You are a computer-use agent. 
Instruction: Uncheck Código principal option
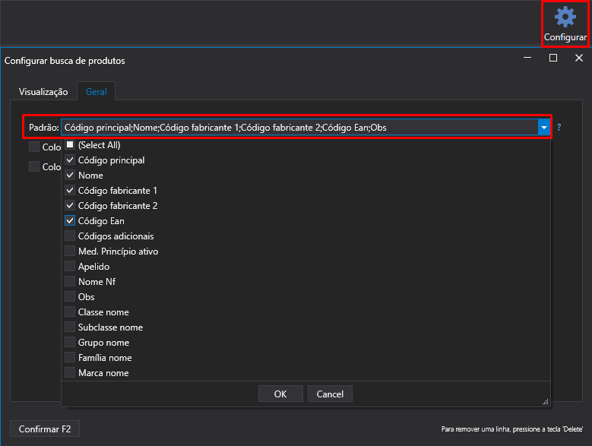pyautogui.click(x=70, y=160)
